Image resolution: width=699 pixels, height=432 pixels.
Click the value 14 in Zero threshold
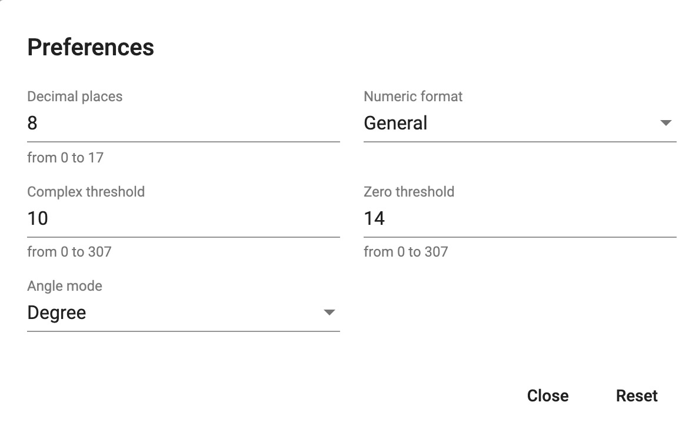pyautogui.click(x=374, y=219)
